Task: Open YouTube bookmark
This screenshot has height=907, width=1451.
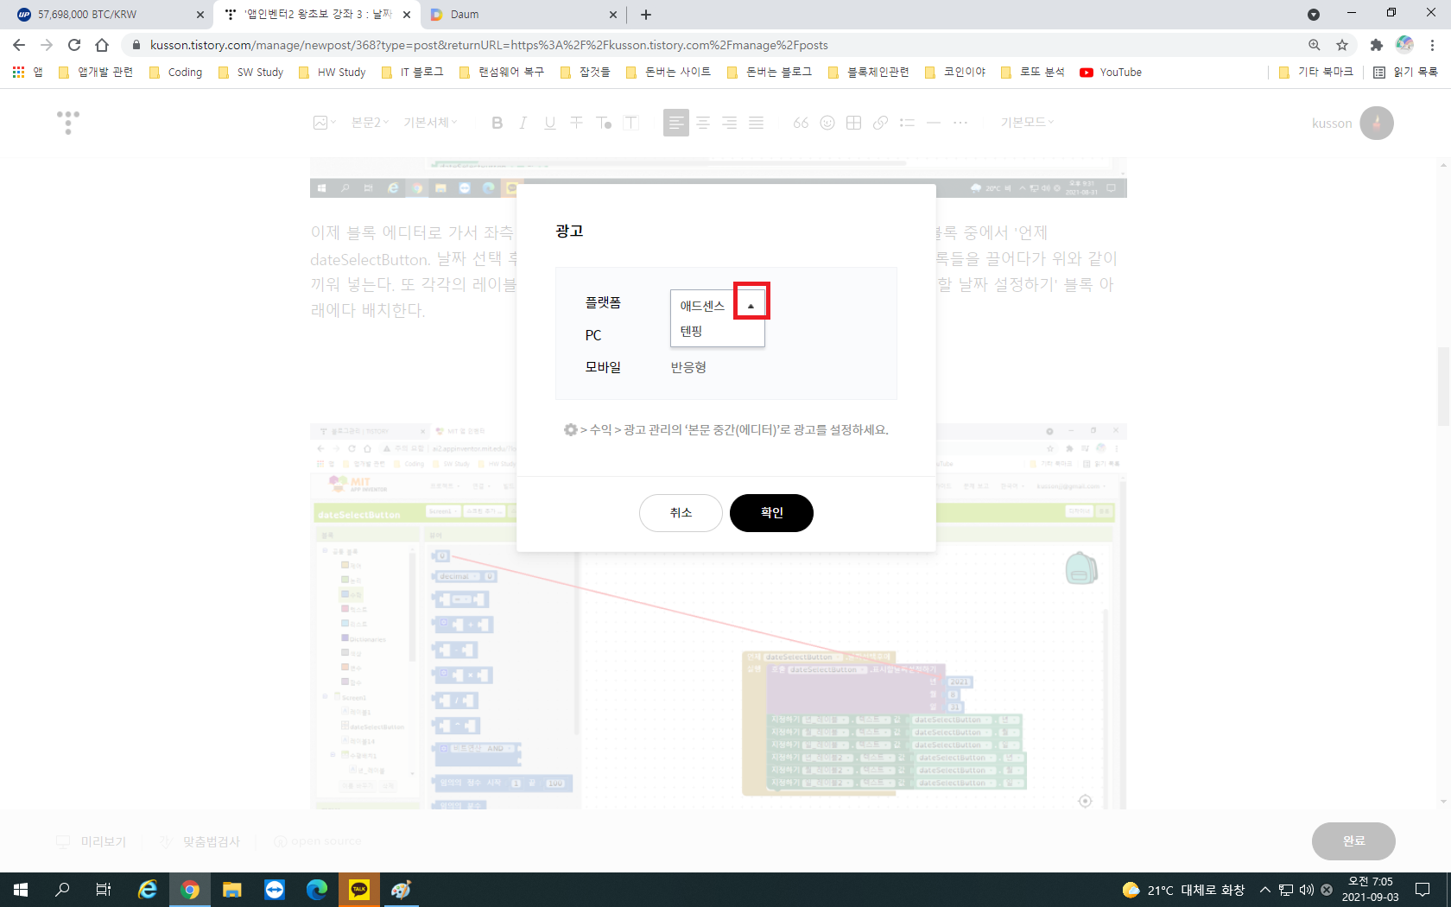Action: point(1111,73)
